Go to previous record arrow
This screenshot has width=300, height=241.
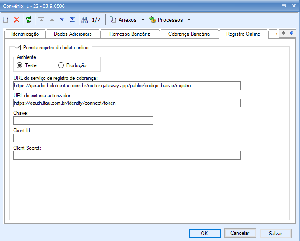tap(52, 20)
